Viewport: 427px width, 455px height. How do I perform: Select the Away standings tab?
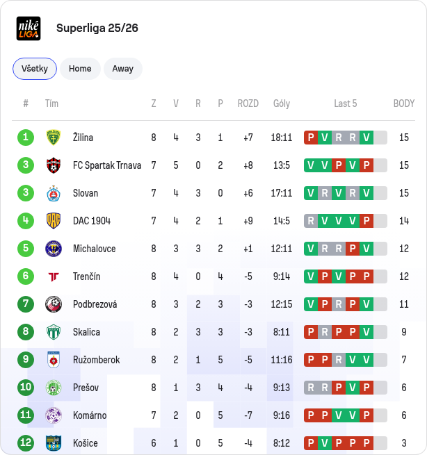(123, 69)
